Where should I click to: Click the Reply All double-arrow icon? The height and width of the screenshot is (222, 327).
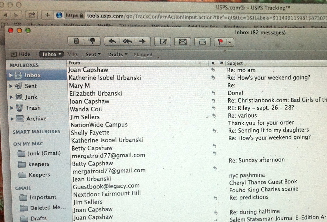click(x=127, y=42)
